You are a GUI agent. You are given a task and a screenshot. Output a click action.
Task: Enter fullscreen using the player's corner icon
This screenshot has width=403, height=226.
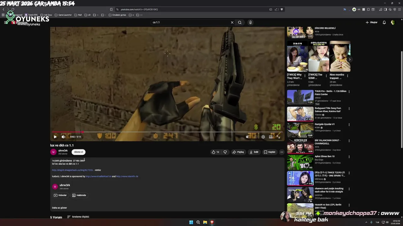click(x=278, y=137)
